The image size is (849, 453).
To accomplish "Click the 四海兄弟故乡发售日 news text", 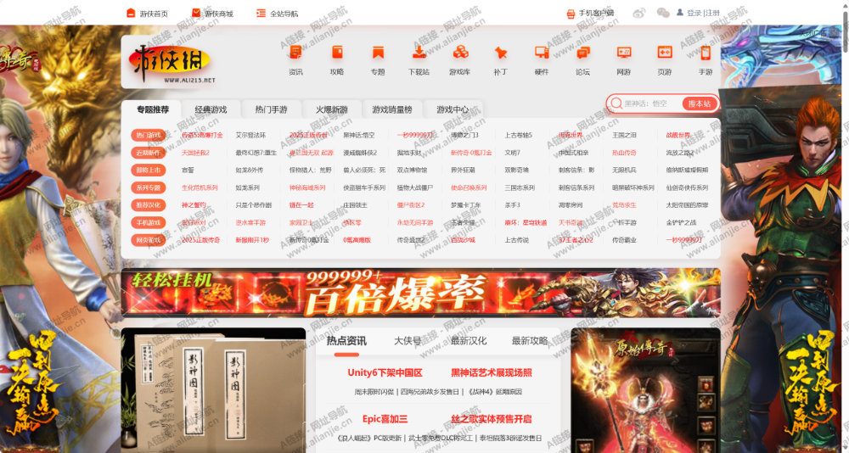I will [430, 392].
